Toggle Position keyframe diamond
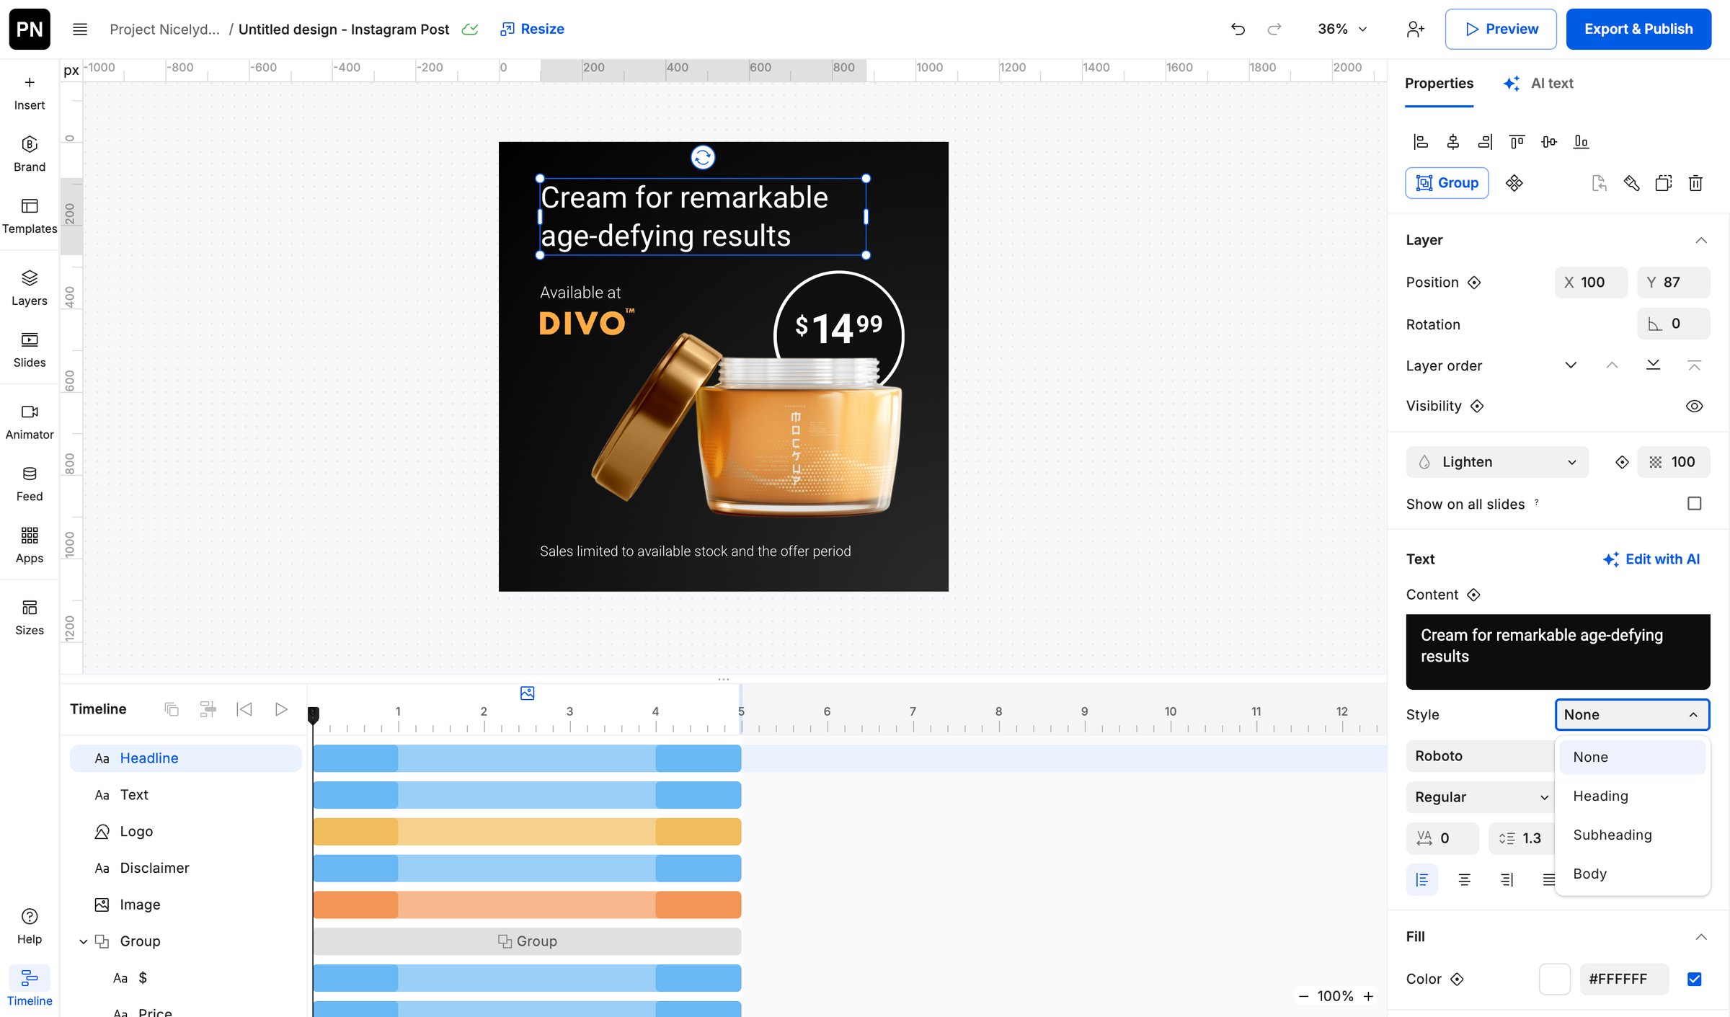The image size is (1730, 1017). pyautogui.click(x=1474, y=283)
